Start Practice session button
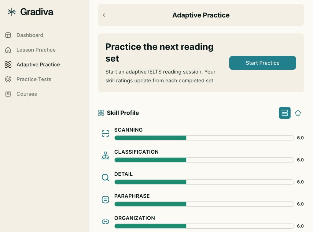This screenshot has height=232, width=313. click(x=263, y=63)
